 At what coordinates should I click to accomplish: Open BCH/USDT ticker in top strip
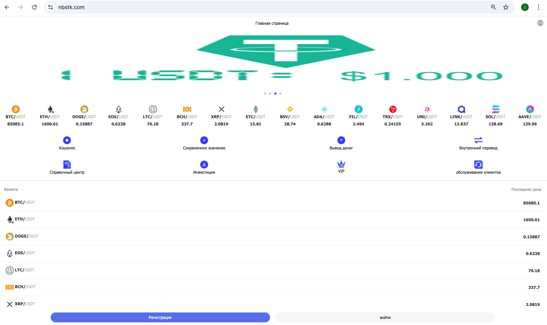coord(187,117)
